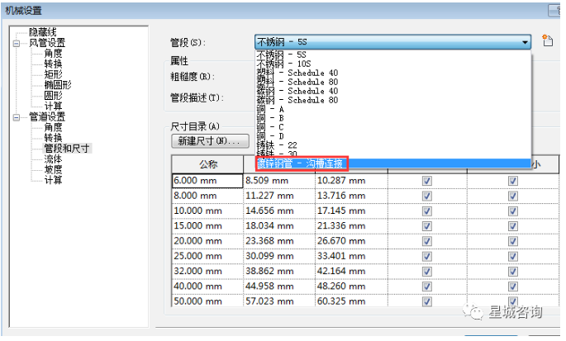566x341 pixels.
Task: Select 转换 under 管道设置
Action: click(x=54, y=138)
